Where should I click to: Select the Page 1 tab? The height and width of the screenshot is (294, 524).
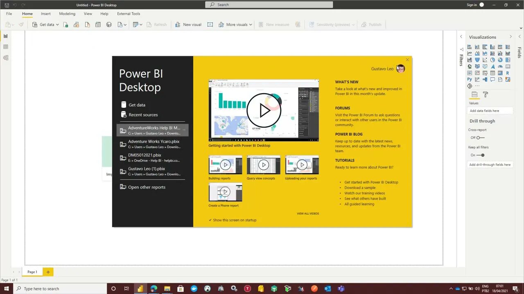[32, 272]
